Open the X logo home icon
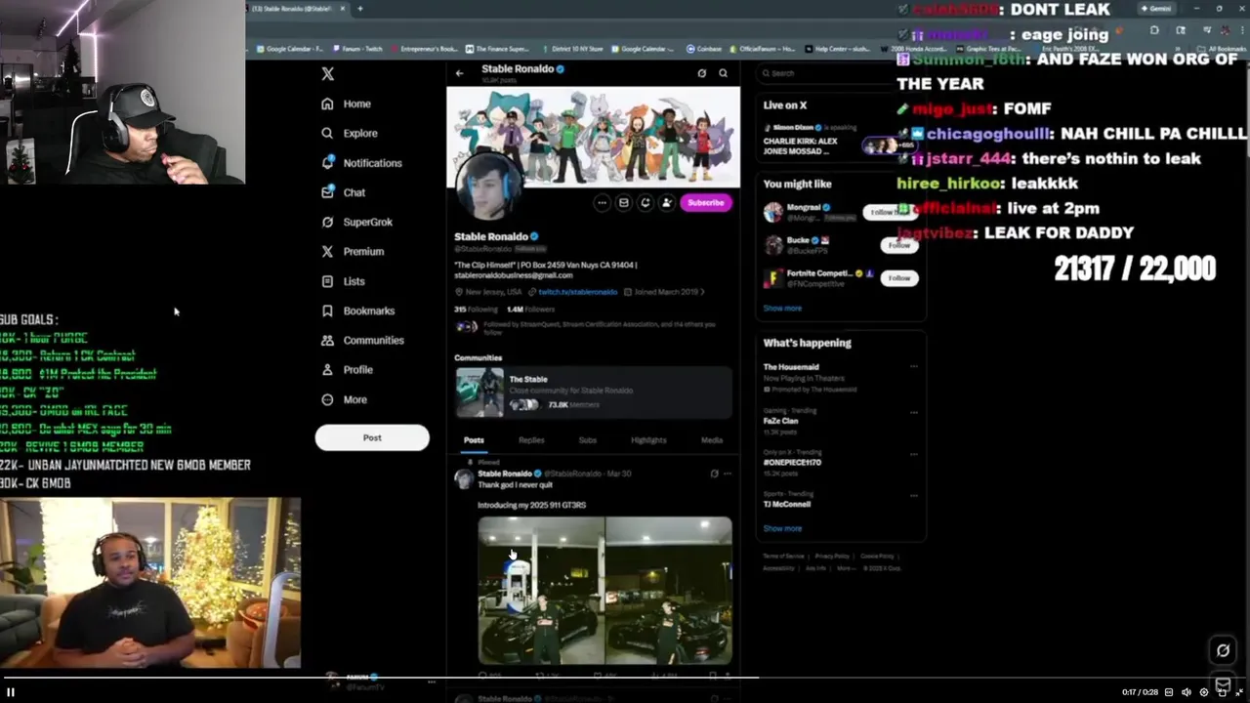Image resolution: width=1250 pixels, height=703 pixels. (x=328, y=73)
